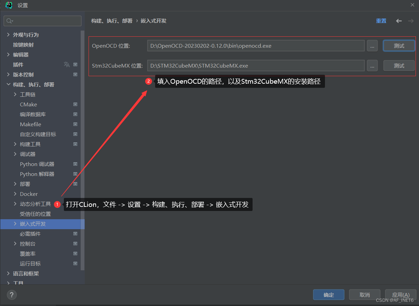The image size is (419, 306).
Task: Click the project-level icon beside CMake
Action: [x=75, y=104]
